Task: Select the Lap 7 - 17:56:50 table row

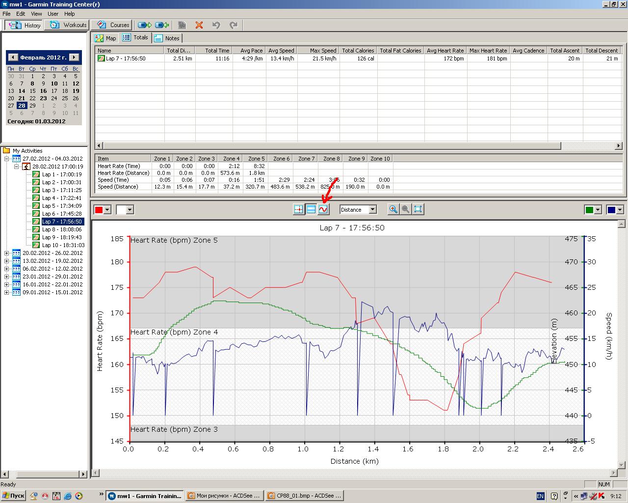Action: pos(359,58)
